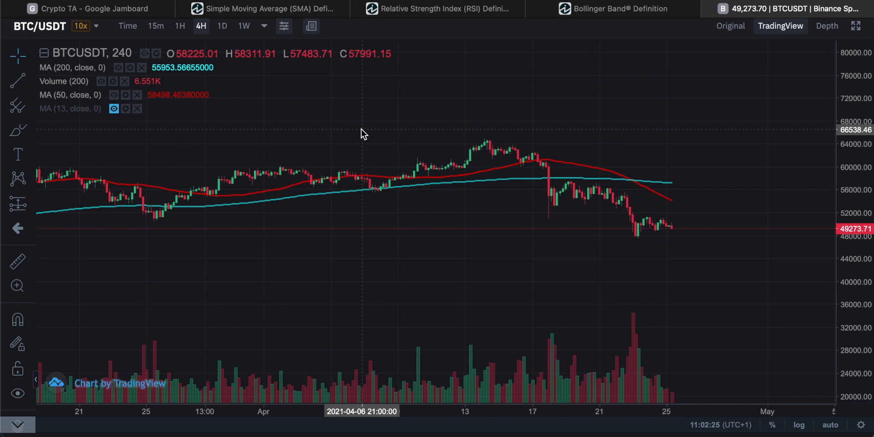Open BTCUSDT series settings gear

tap(156, 54)
